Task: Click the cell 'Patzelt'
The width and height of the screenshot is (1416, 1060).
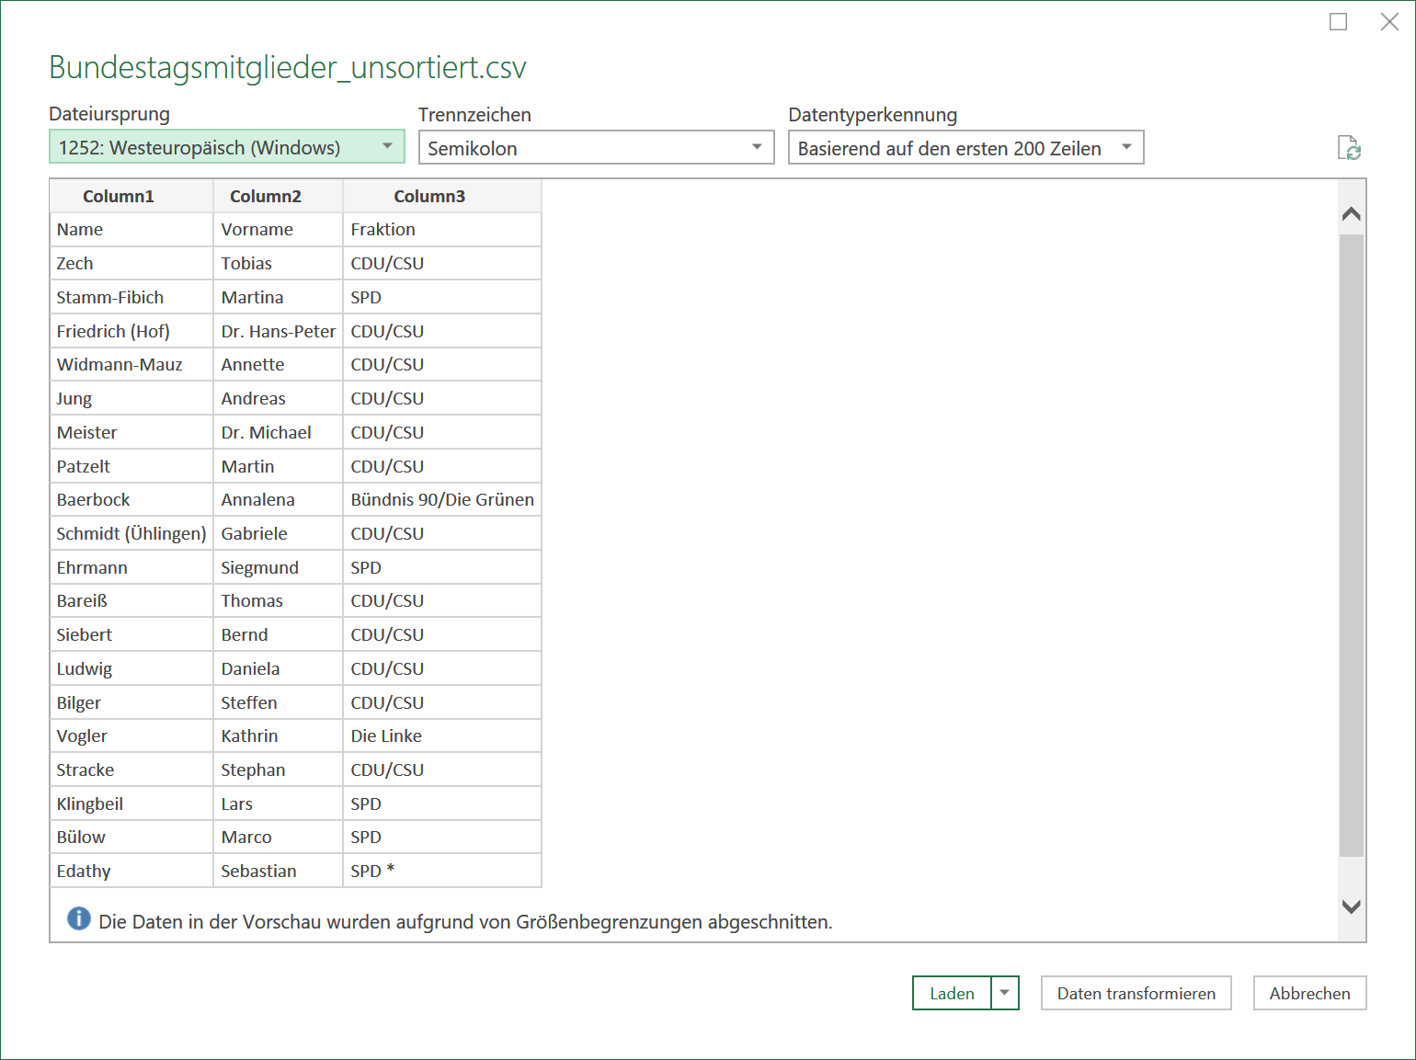Action: (x=131, y=466)
